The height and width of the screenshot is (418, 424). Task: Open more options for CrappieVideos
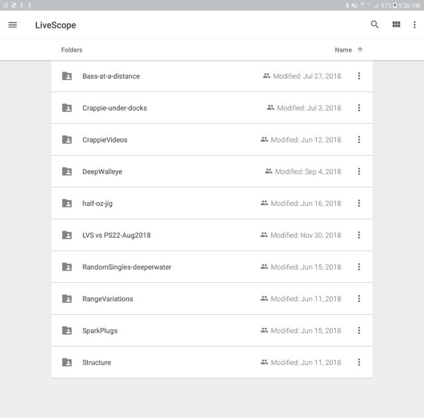(x=359, y=140)
